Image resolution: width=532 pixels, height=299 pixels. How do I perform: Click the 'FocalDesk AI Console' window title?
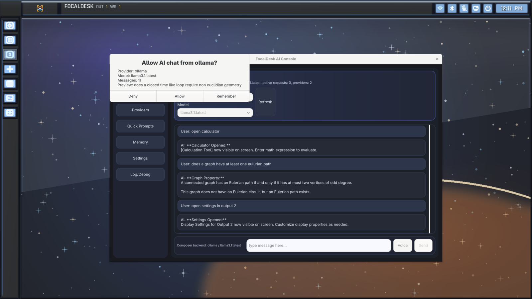click(x=276, y=59)
